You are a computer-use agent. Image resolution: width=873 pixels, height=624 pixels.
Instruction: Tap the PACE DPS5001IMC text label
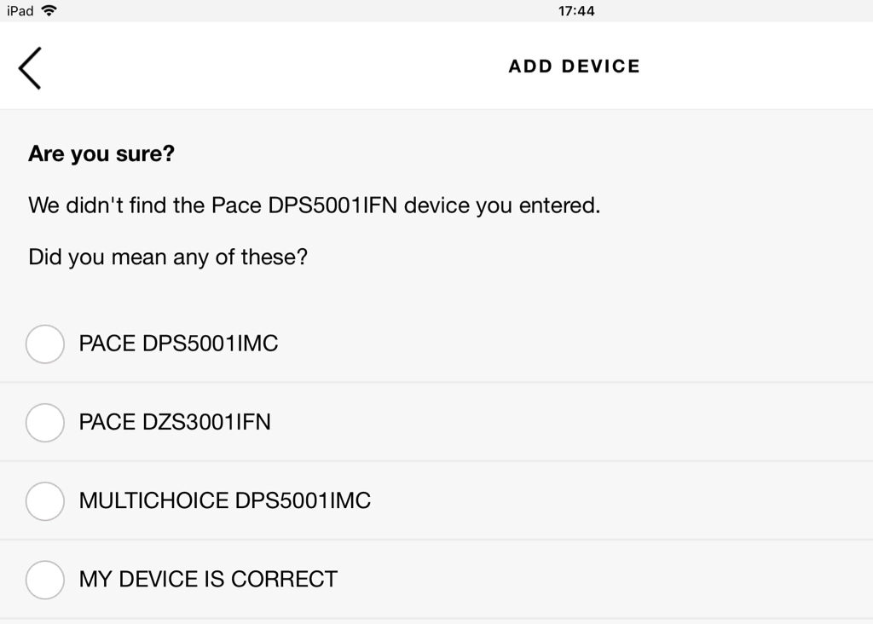click(x=178, y=344)
